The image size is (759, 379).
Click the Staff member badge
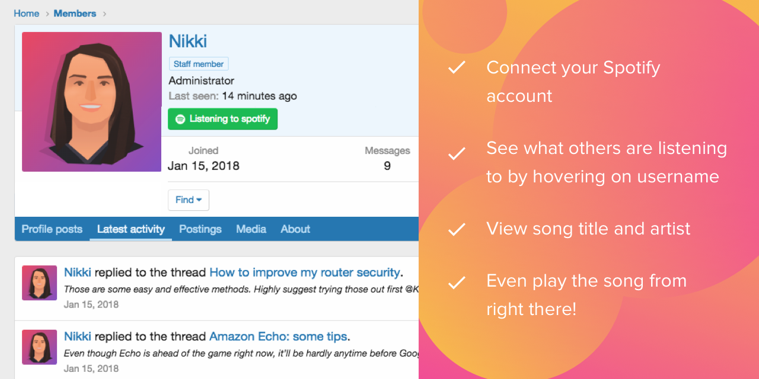point(199,64)
